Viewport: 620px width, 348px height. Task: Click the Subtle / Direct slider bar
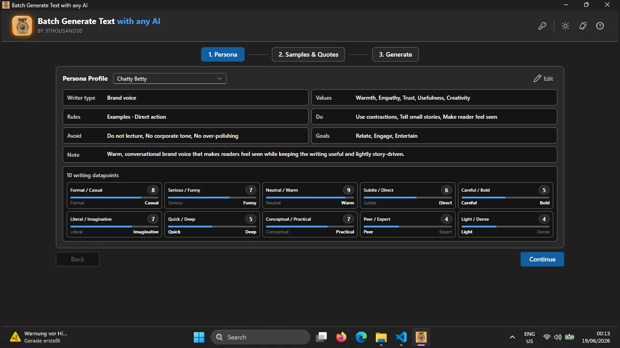(408, 198)
